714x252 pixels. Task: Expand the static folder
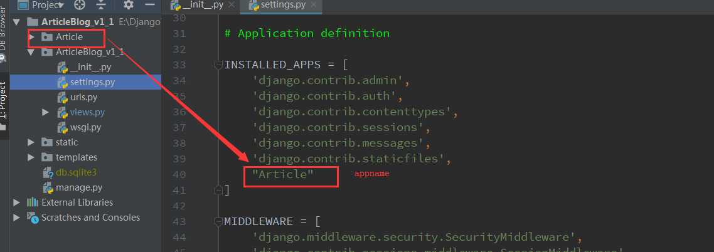(32, 142)
